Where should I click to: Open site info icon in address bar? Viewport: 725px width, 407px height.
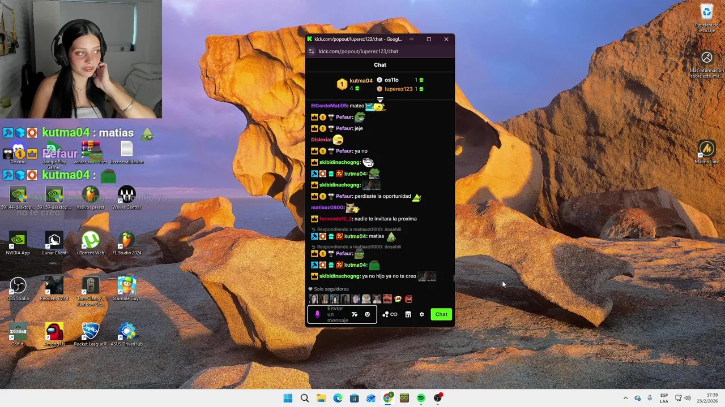[312, 51]
